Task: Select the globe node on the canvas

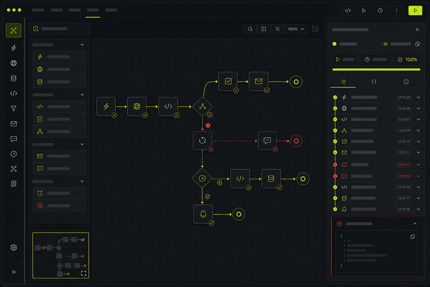Action: pos(137,107)
